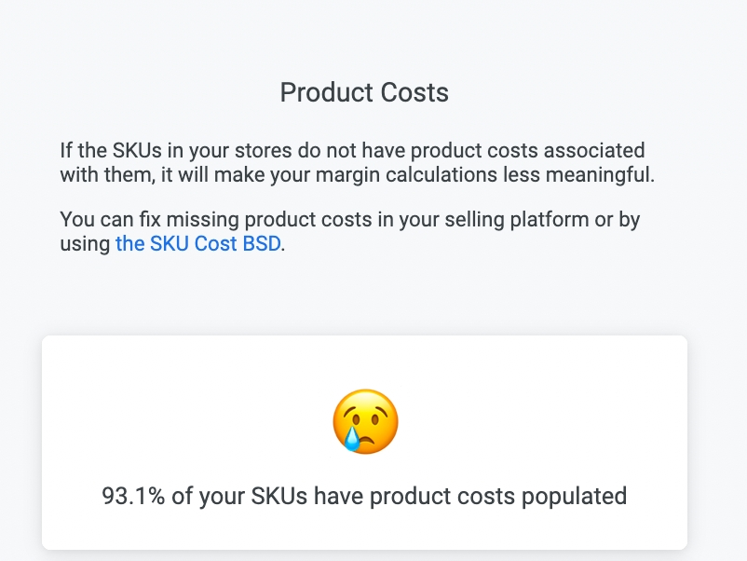
Task: Open the SKU Cost BSD link
Action: [x=197, y=244]
